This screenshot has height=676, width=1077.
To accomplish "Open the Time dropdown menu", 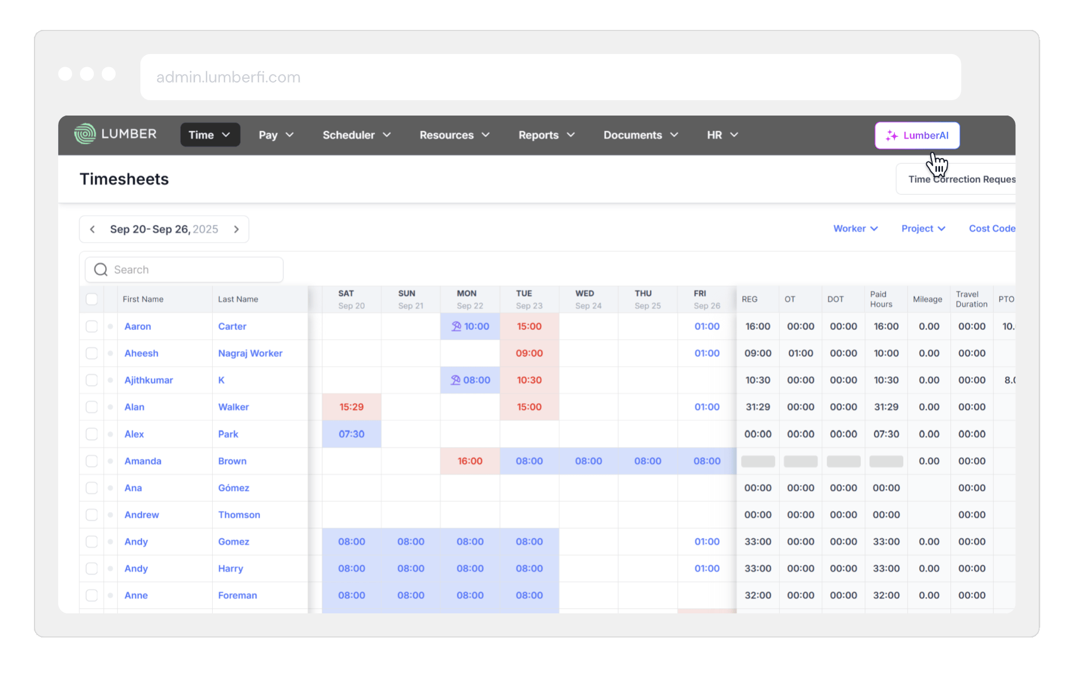I will 210,135.
